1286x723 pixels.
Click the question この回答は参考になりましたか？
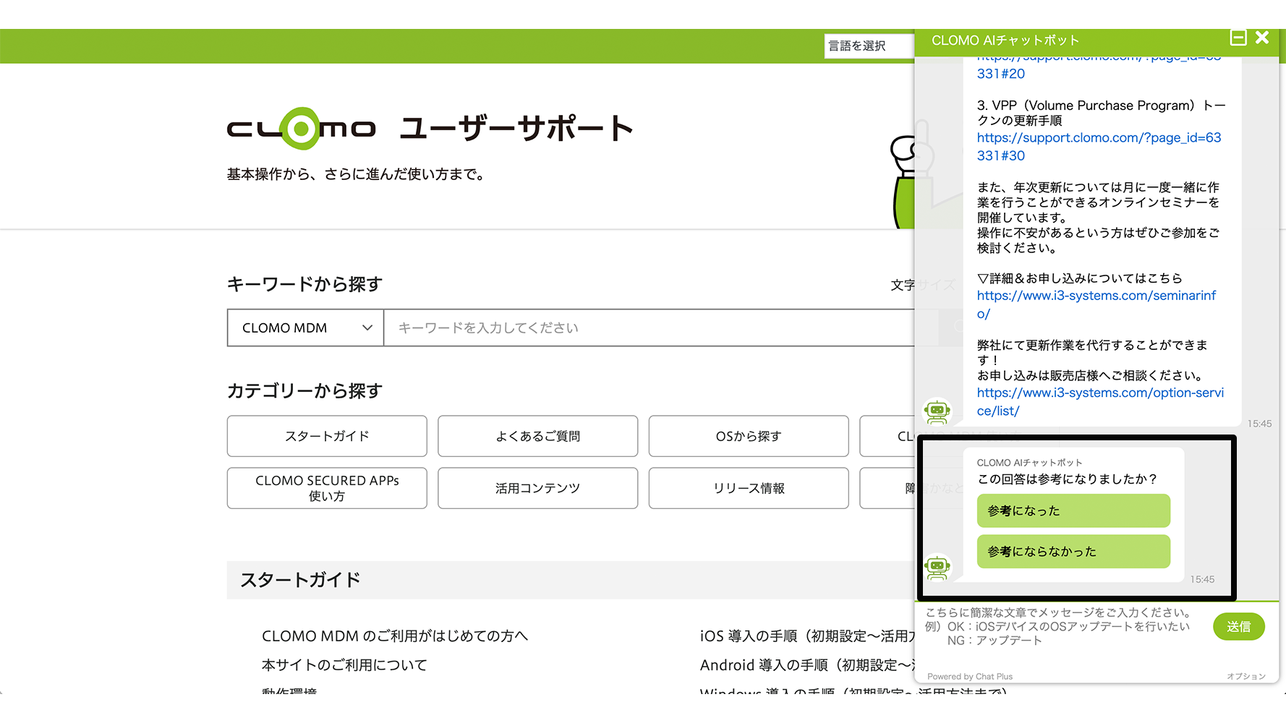tap(1068, 479)
